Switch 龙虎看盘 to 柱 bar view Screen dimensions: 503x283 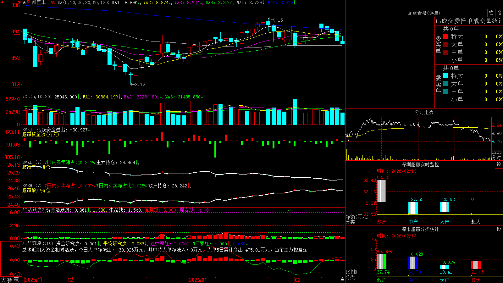(491, 13)
